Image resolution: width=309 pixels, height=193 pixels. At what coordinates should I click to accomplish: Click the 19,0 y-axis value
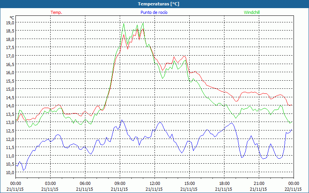pyautogui.click(x=11, y=22)
